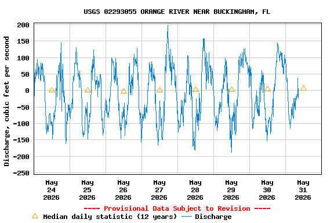Click the y-axis value -200
334x223 pixels.
[21, 157]
